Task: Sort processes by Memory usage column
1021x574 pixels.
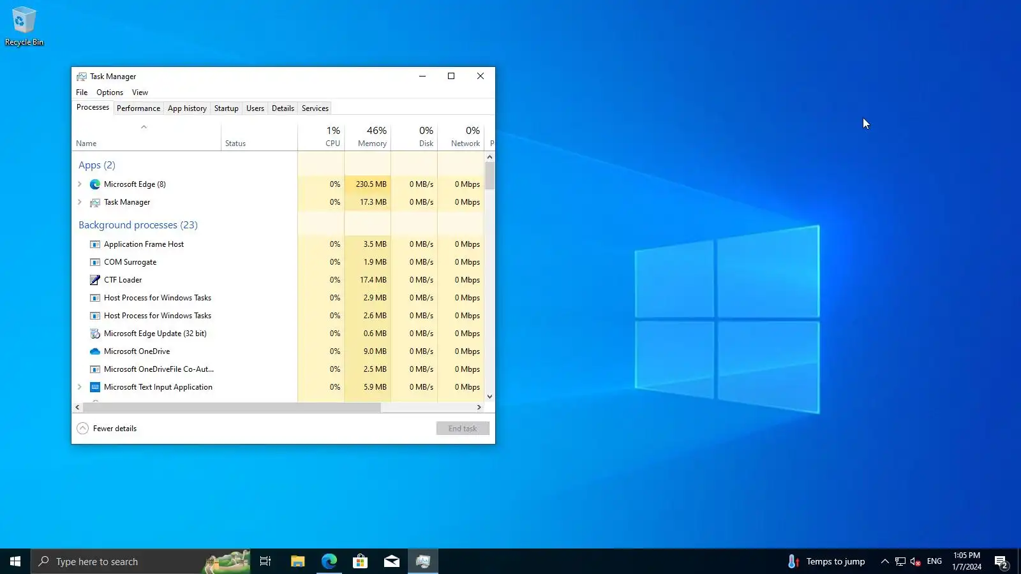Action: point(368,136)
